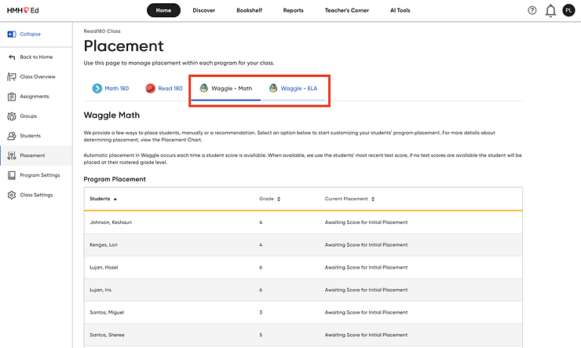This screenshot has height=348, width=581.
Task: Click grade 5 in Santos, Sheree row
Action: tap(261, 335)
